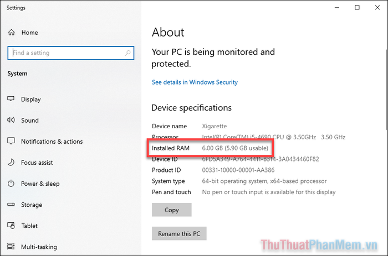Click the Power & sleep icon

(x=11, y=184)
